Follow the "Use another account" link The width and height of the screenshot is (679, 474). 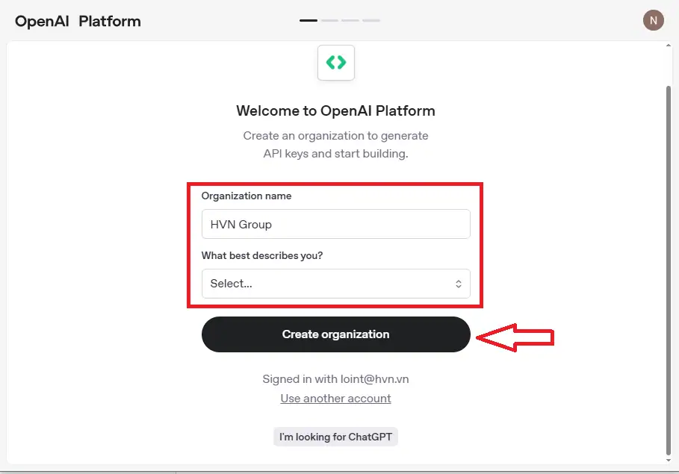335,399
